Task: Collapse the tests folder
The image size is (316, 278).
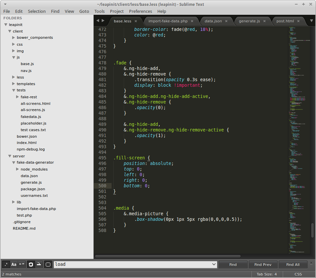Action: (x=13, y=90)
